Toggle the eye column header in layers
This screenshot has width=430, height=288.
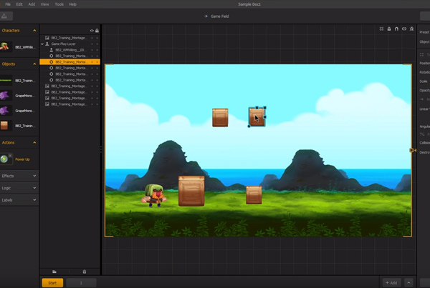click(92, 31)
